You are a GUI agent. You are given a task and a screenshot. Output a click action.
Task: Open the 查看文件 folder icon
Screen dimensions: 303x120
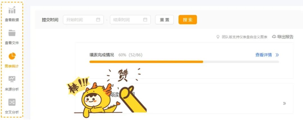[x=12, y=33]
